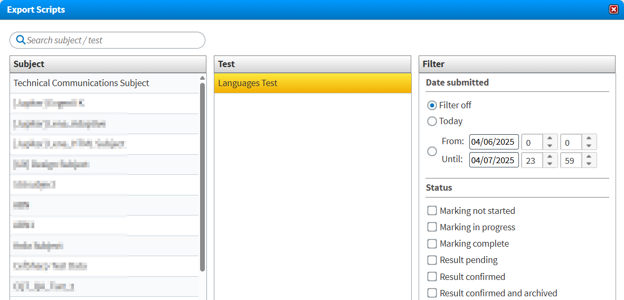Enable the Marking not started checkbox

click(x=432, y=211)
